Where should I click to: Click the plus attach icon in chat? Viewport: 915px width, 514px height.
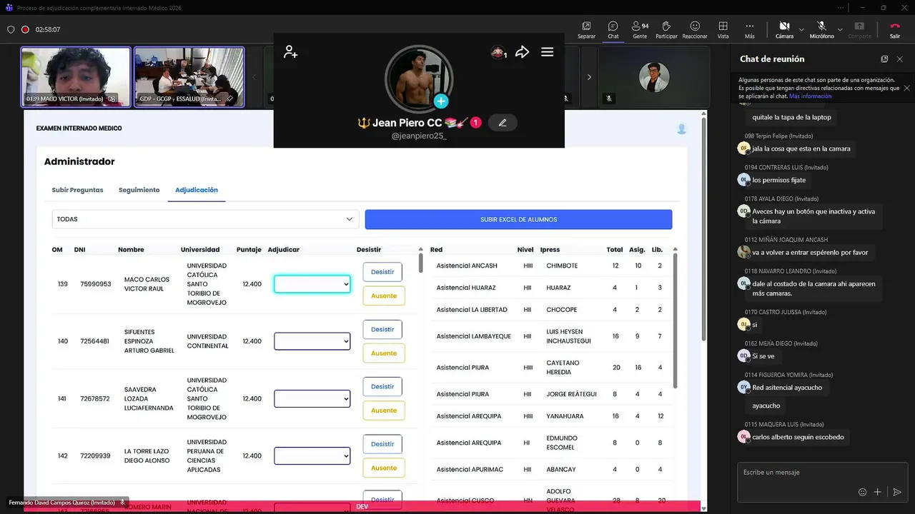878,492
